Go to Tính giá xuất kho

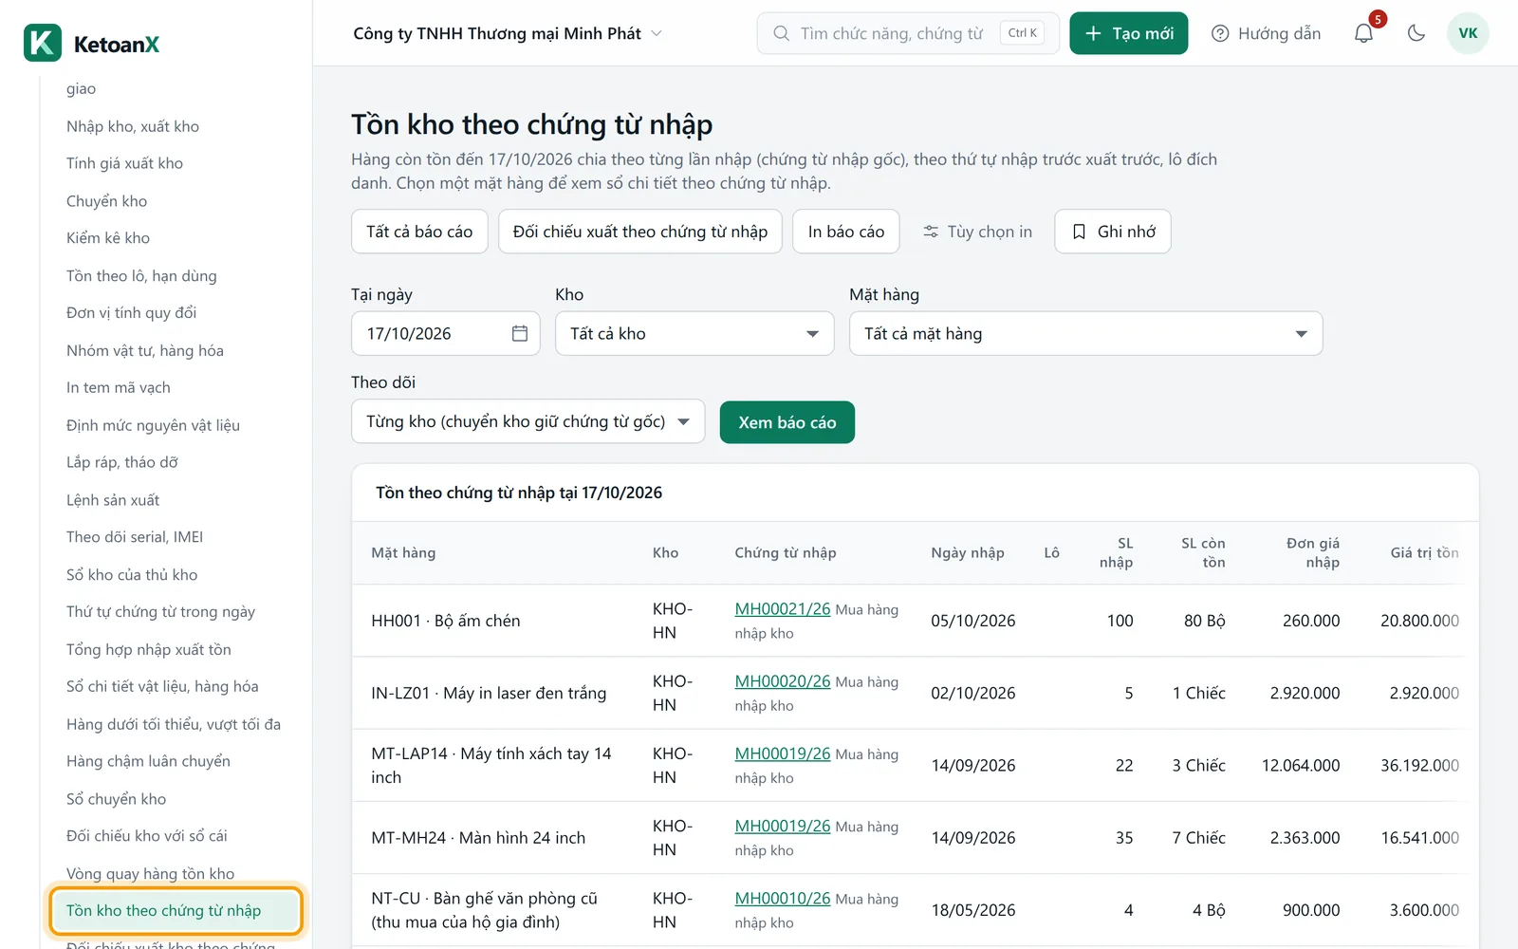(x=124, y=163)
